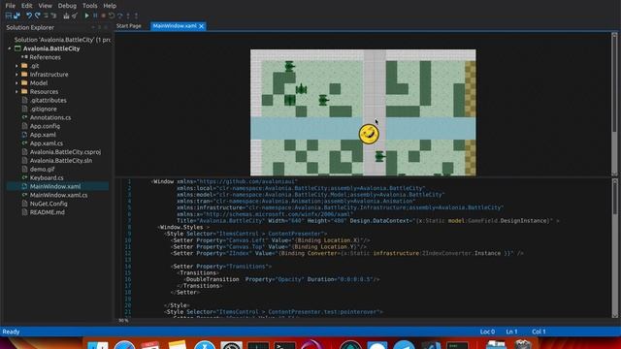This screenshot has width=621, height=349.
Task: Click the Save All toolbar icon
Action: tap(16, 16)
